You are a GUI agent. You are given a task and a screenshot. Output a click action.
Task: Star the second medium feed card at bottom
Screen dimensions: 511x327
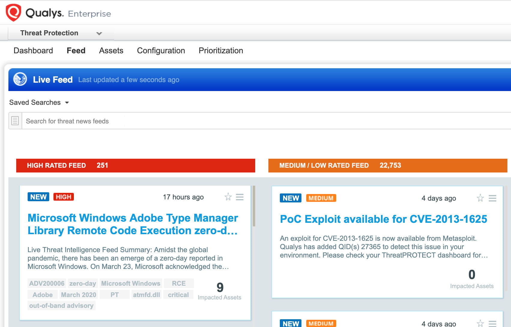pyautogui.click(x=480, y=323)
